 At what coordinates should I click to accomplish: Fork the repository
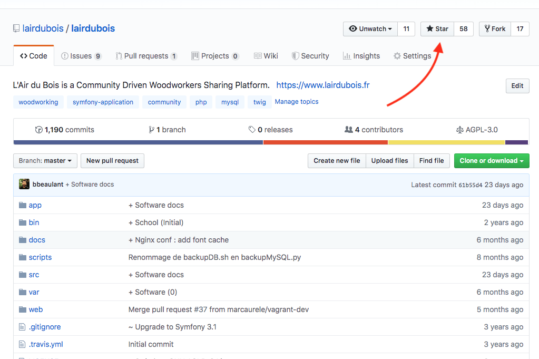495,29
